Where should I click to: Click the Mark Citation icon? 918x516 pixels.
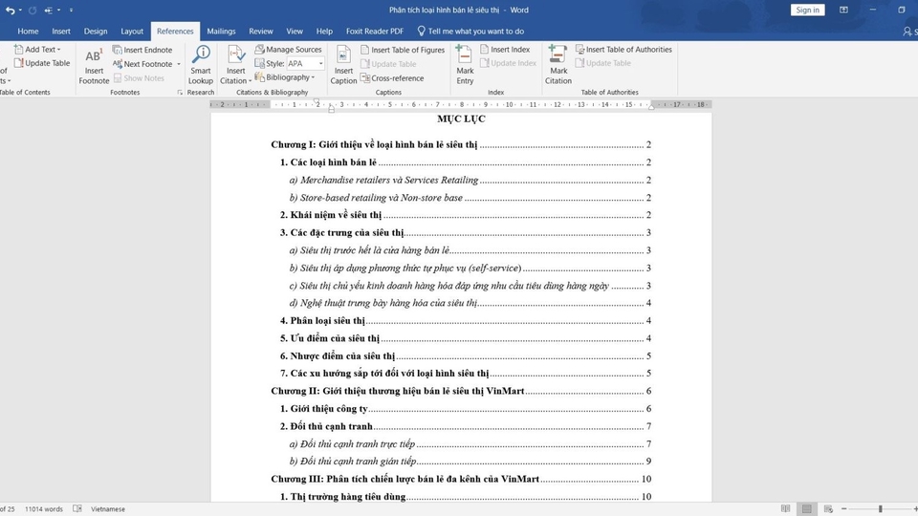pos(558,64)
